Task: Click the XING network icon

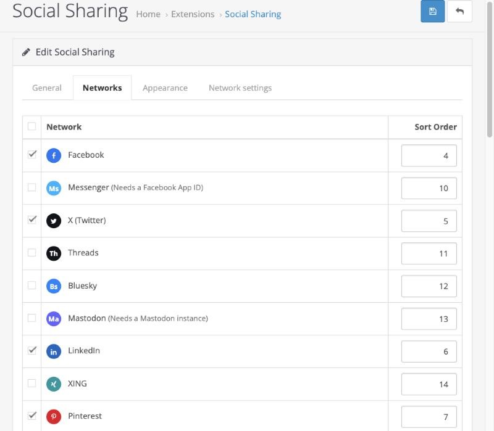Action: [x=54, y=384]
